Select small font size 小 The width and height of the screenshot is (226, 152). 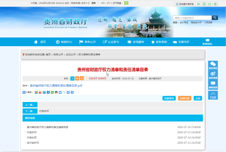[72, 78]
